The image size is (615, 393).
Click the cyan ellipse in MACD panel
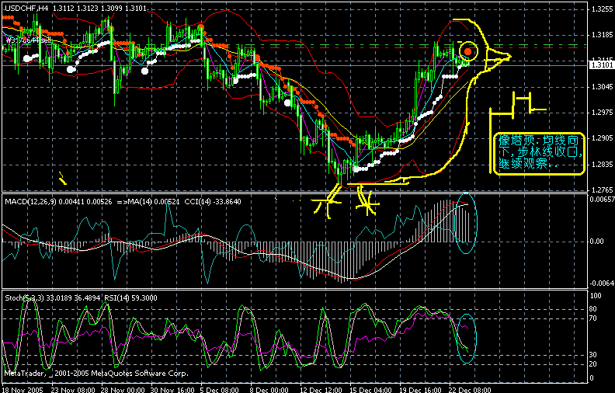(464, 222)
